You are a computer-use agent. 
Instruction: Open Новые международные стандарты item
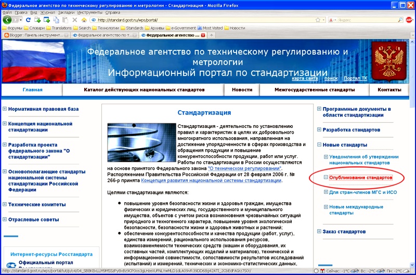pos(356,210)
